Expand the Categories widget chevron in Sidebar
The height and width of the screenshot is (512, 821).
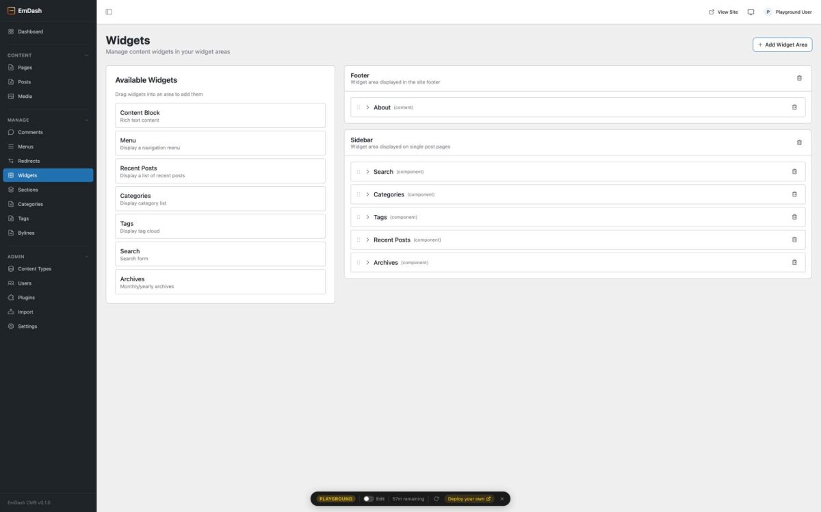[367, 194]
